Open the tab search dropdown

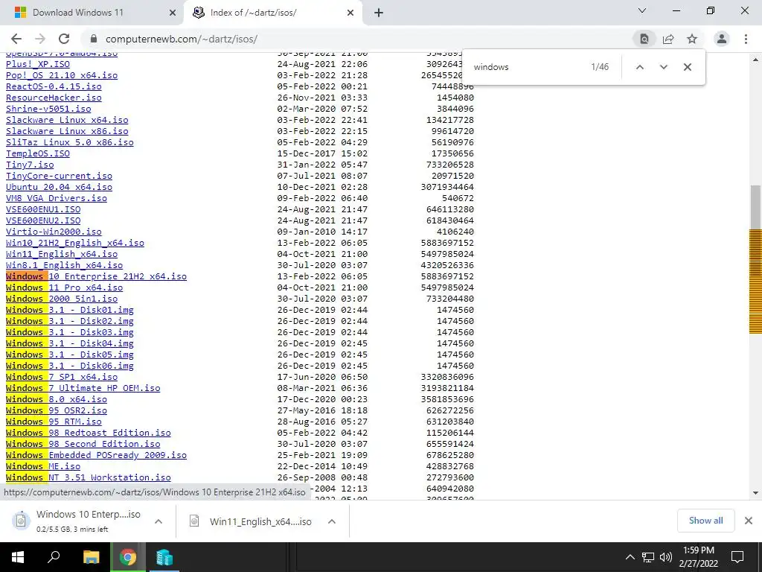[642, 10]
